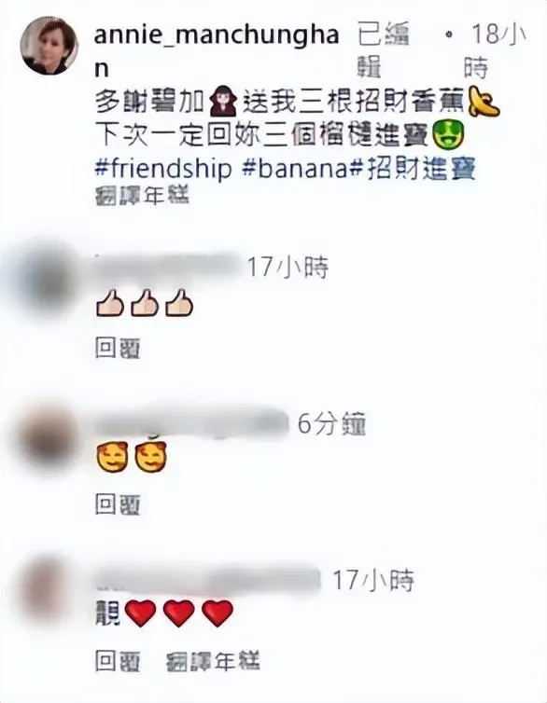Open avatar of the 6分鐘 commenter

(47, 434)
